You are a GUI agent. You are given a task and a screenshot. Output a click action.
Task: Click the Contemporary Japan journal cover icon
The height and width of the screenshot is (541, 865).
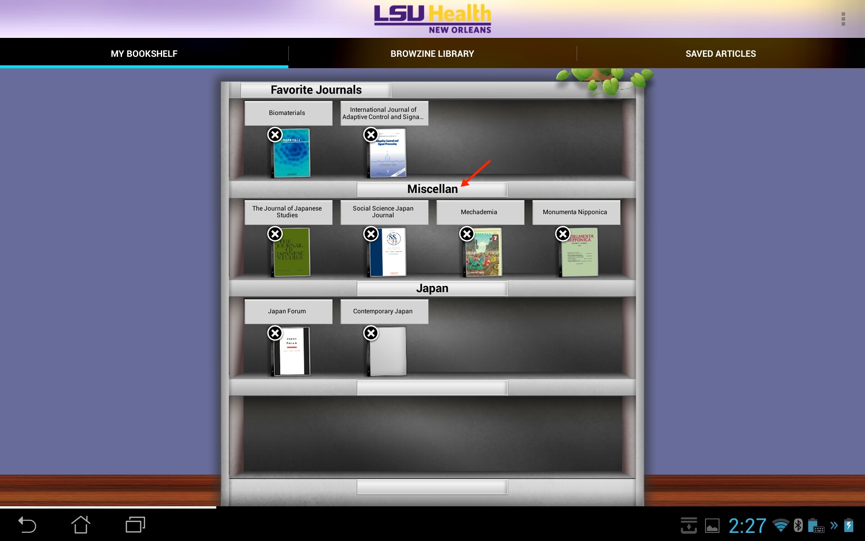tap(386, 352)
